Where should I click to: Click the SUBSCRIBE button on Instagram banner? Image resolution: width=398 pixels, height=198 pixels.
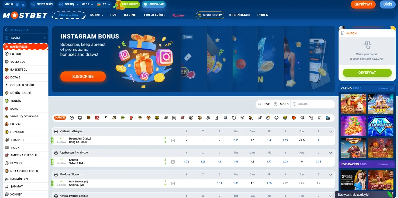click(83, 76)
